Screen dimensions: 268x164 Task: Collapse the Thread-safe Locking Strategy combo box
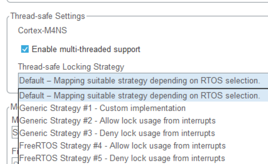pyautogui.click(x=143, y=81)
